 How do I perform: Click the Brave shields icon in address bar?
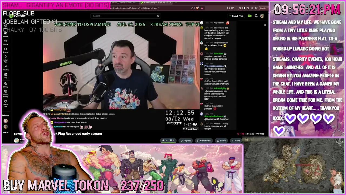(197, 8)
